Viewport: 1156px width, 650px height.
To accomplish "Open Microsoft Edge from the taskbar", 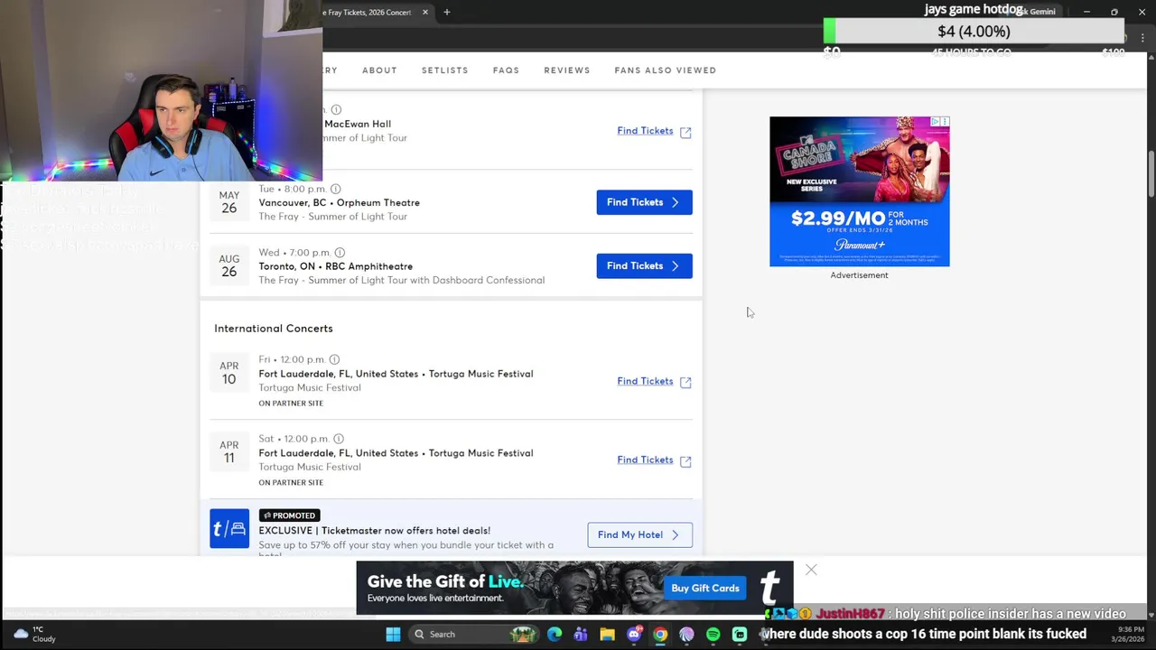I will [555, 634].
